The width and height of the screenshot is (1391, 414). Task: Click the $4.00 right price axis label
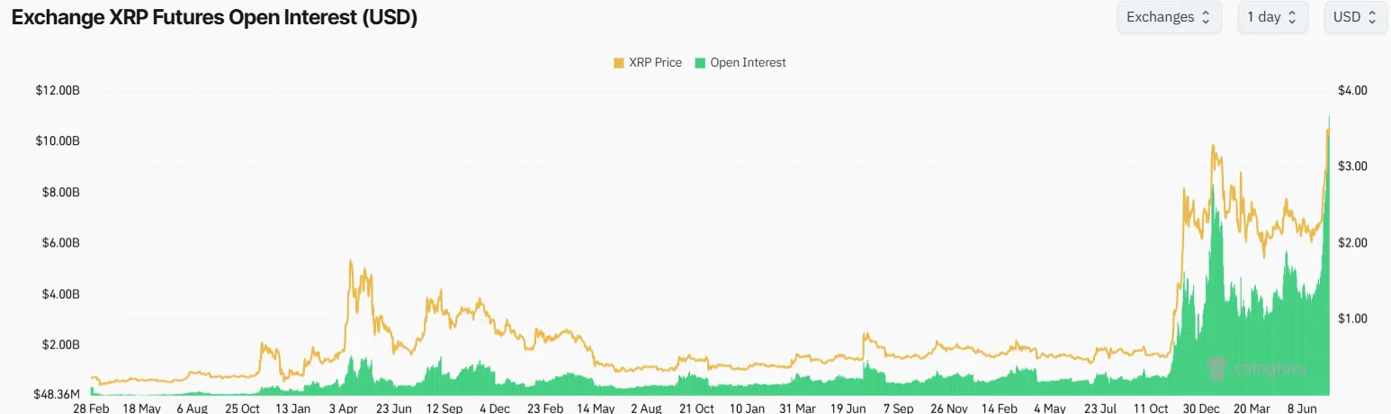click(1352, 91)
